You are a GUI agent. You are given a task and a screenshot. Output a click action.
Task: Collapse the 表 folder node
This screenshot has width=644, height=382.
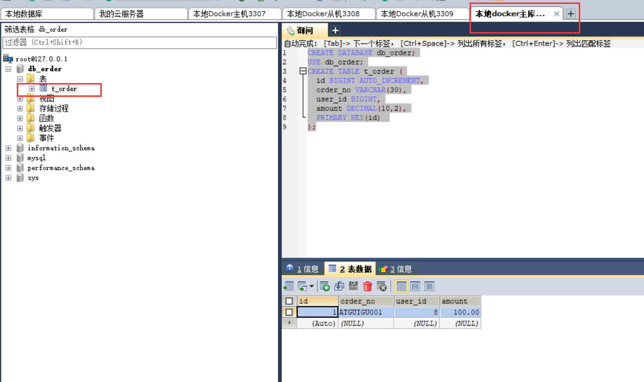(20, 79)
